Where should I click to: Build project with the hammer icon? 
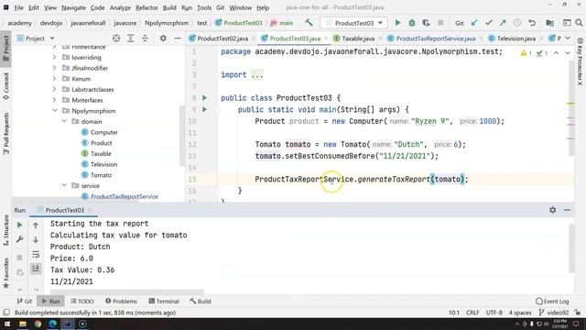[309, 23]
